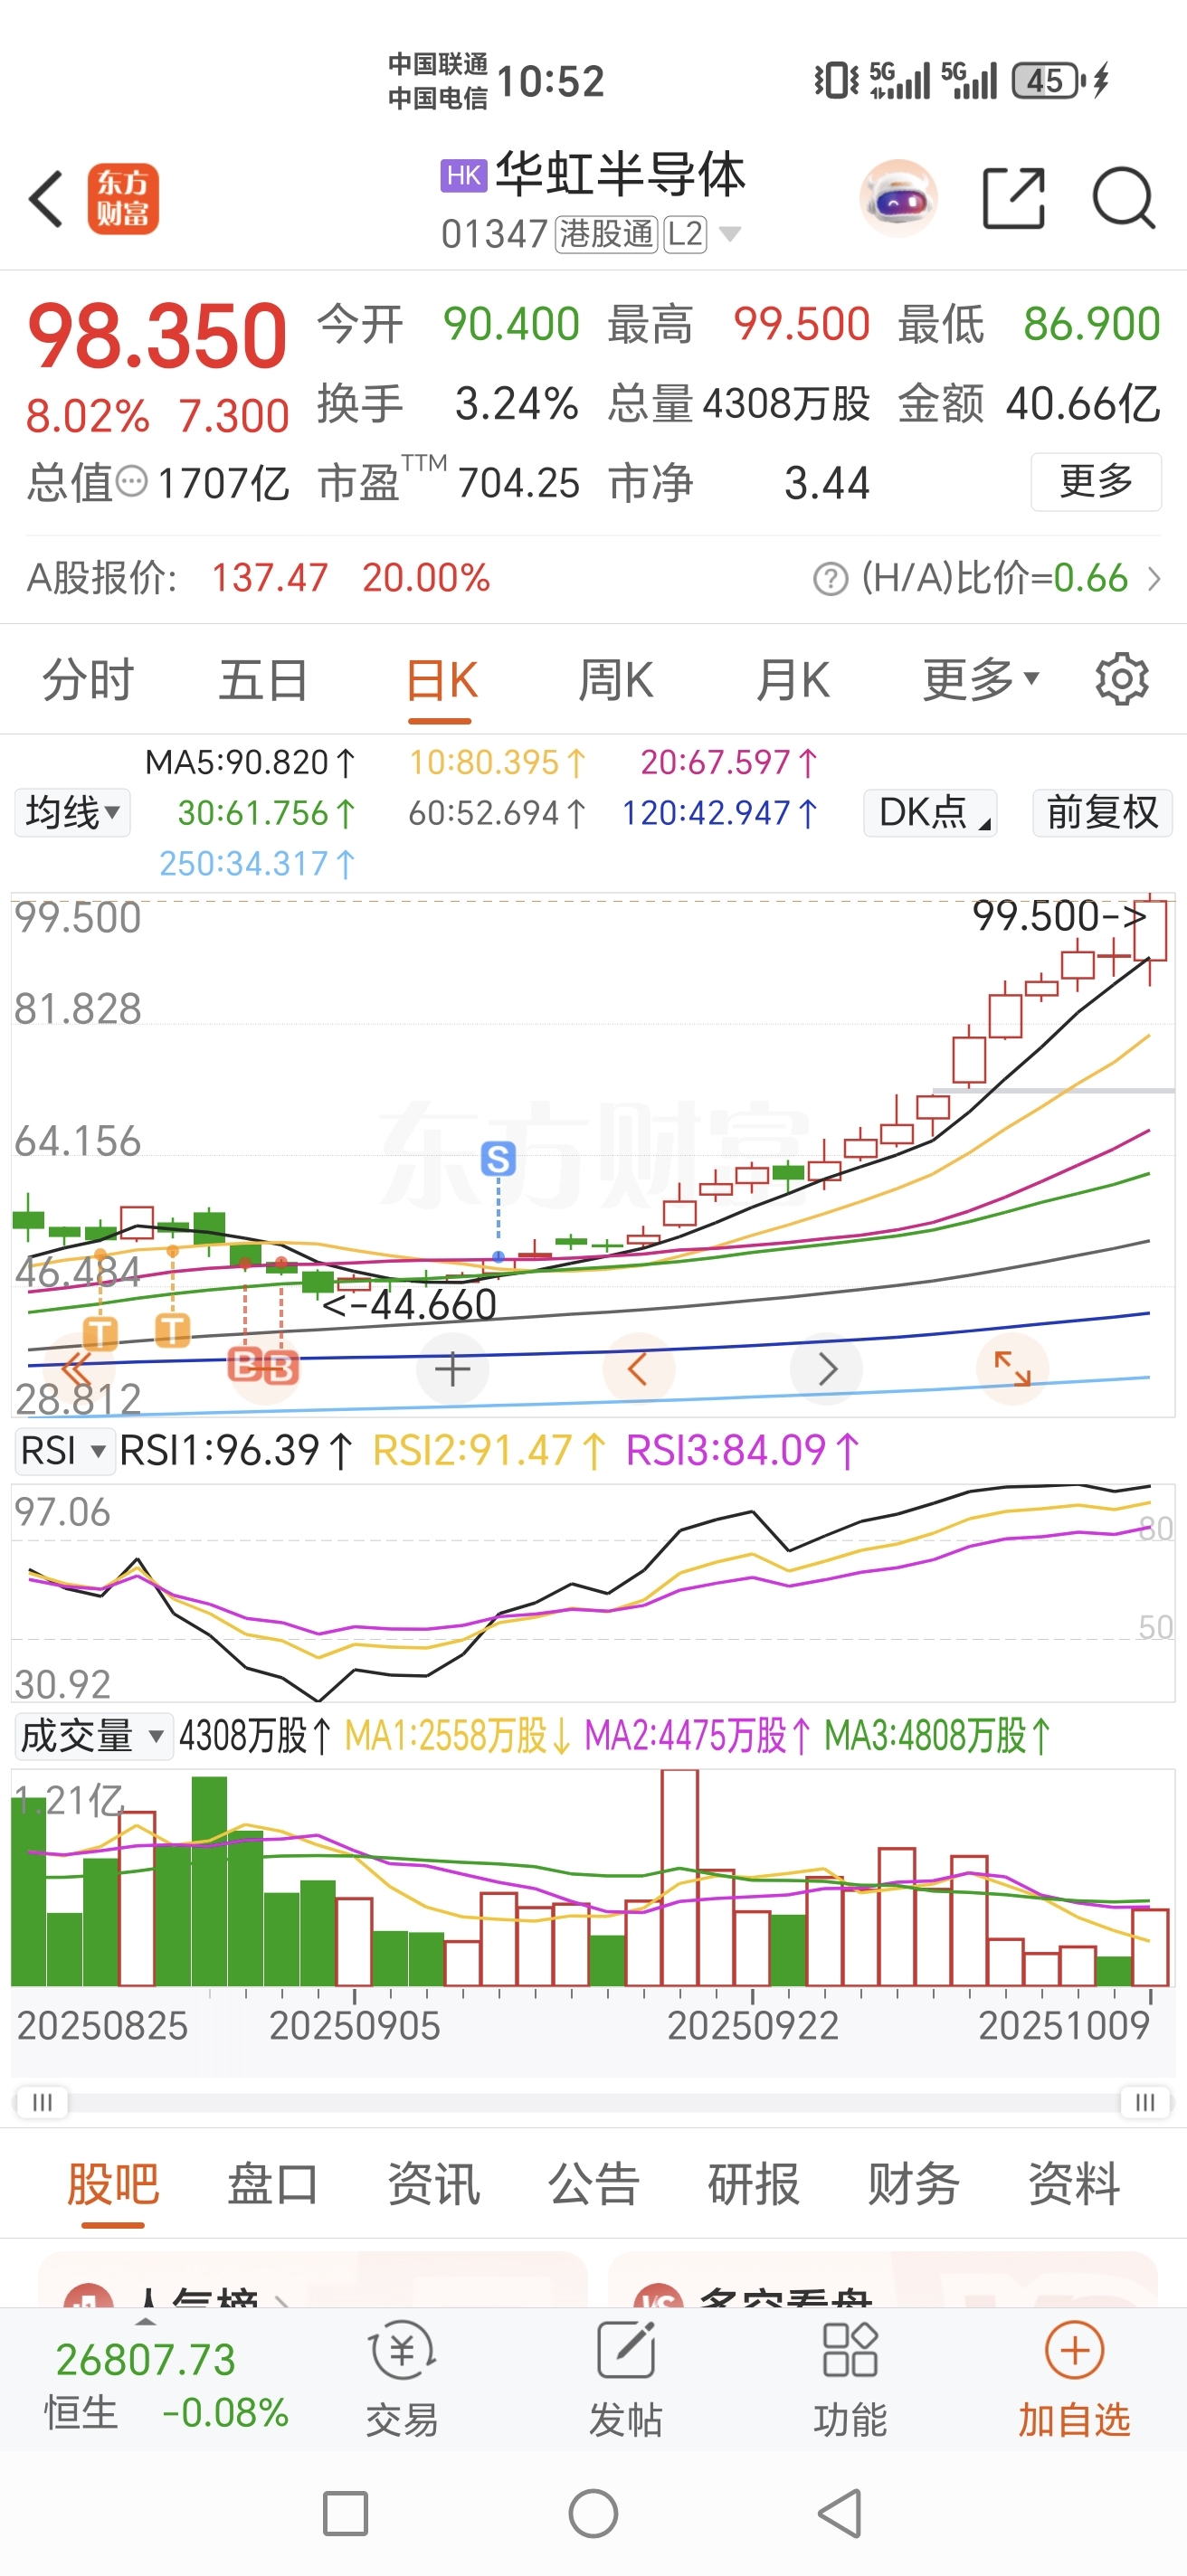Screen dimensions: 1187x2576
Task: Open the 公告 tab
Action: coord(593,2183)
